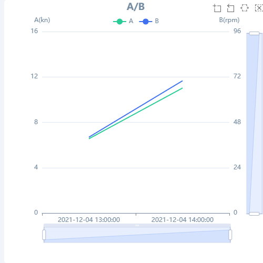Activate the area zoom tool icon
Viewport: 263px width, 263px height.
(x=217, y=8)
